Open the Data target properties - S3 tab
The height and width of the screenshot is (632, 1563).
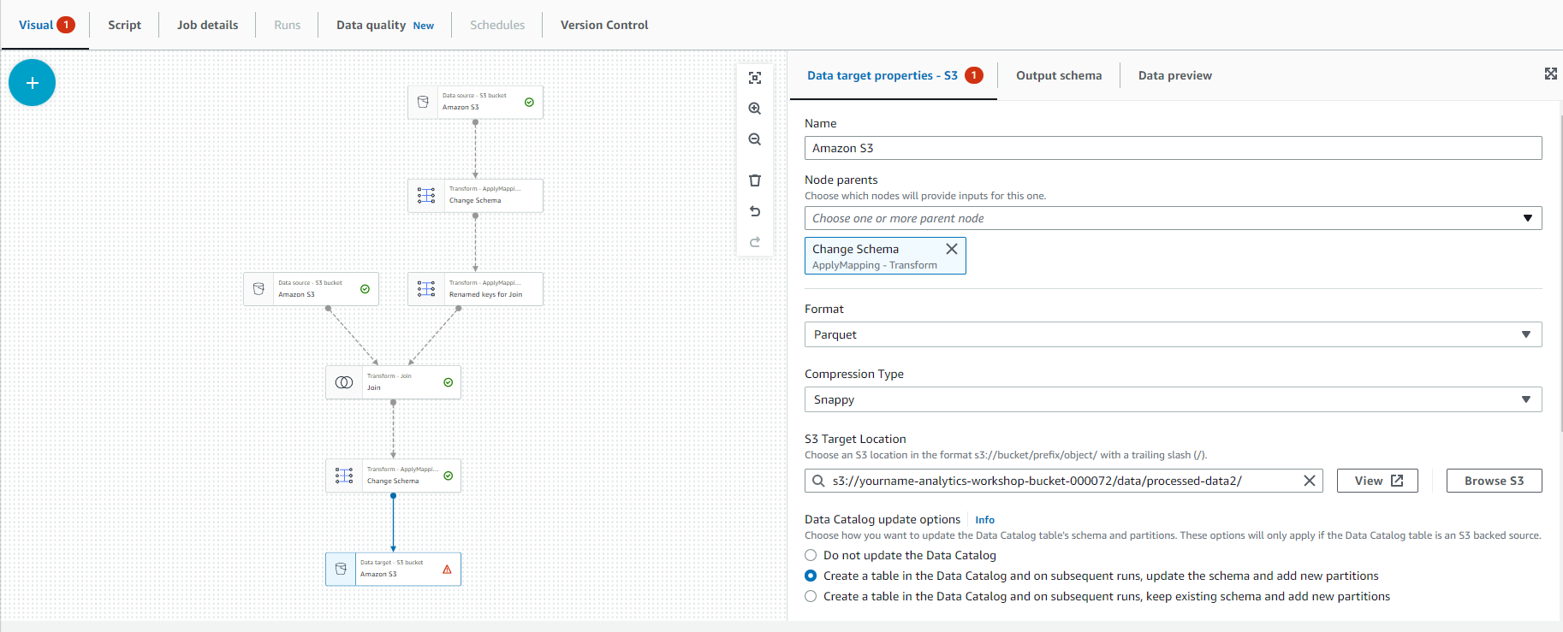(x=894, y=75)
